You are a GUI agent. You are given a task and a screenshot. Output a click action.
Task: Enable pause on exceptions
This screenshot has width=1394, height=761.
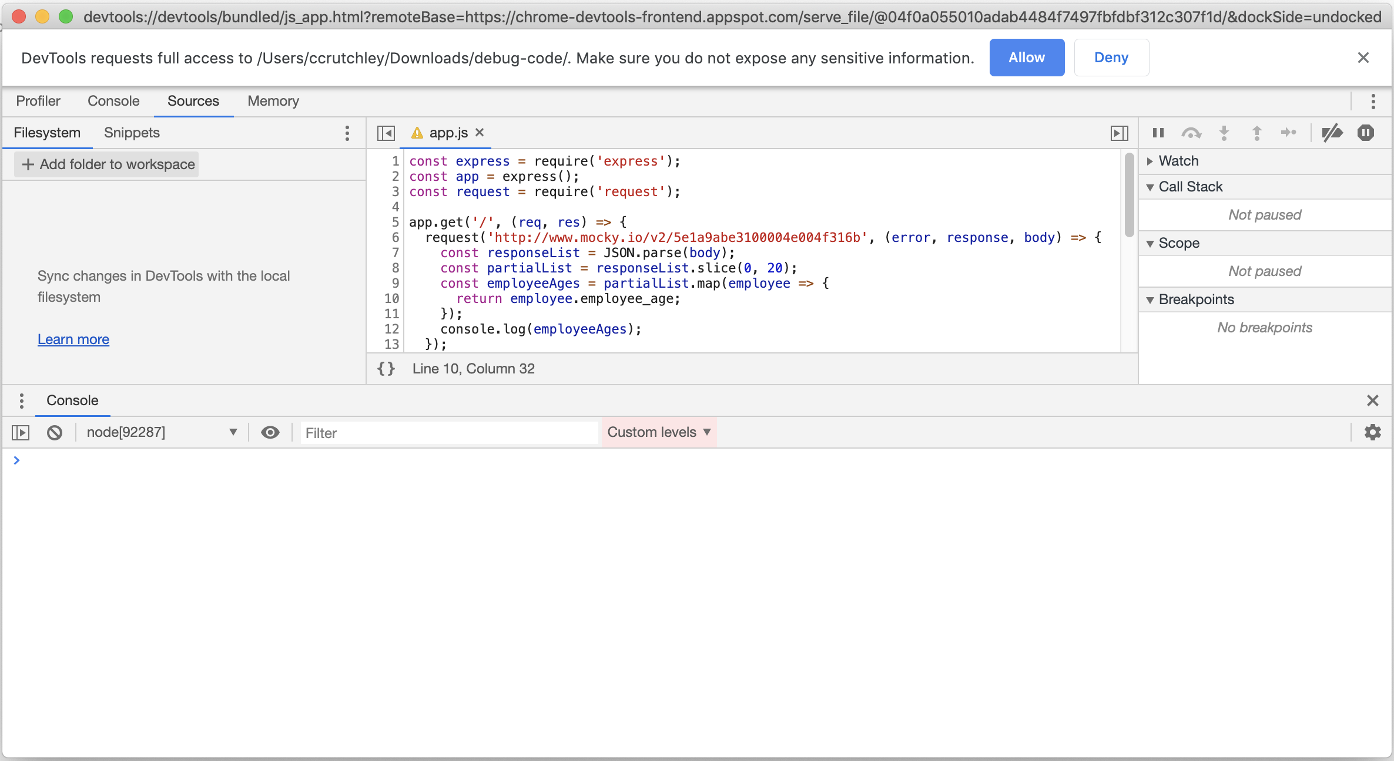tap(1366, 133)
